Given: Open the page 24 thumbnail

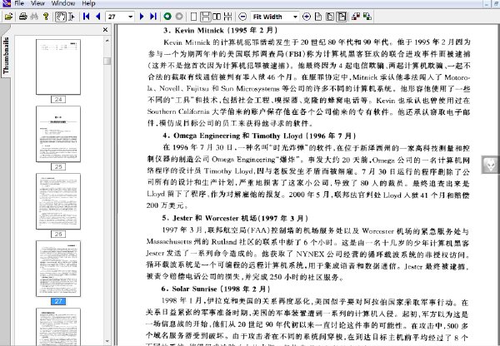Looking at the screenshot, I should click(58, 67).
